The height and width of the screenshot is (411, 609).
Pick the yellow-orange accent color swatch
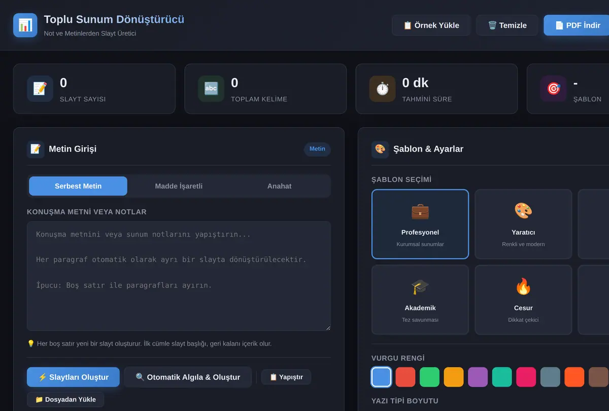point(454,377)
